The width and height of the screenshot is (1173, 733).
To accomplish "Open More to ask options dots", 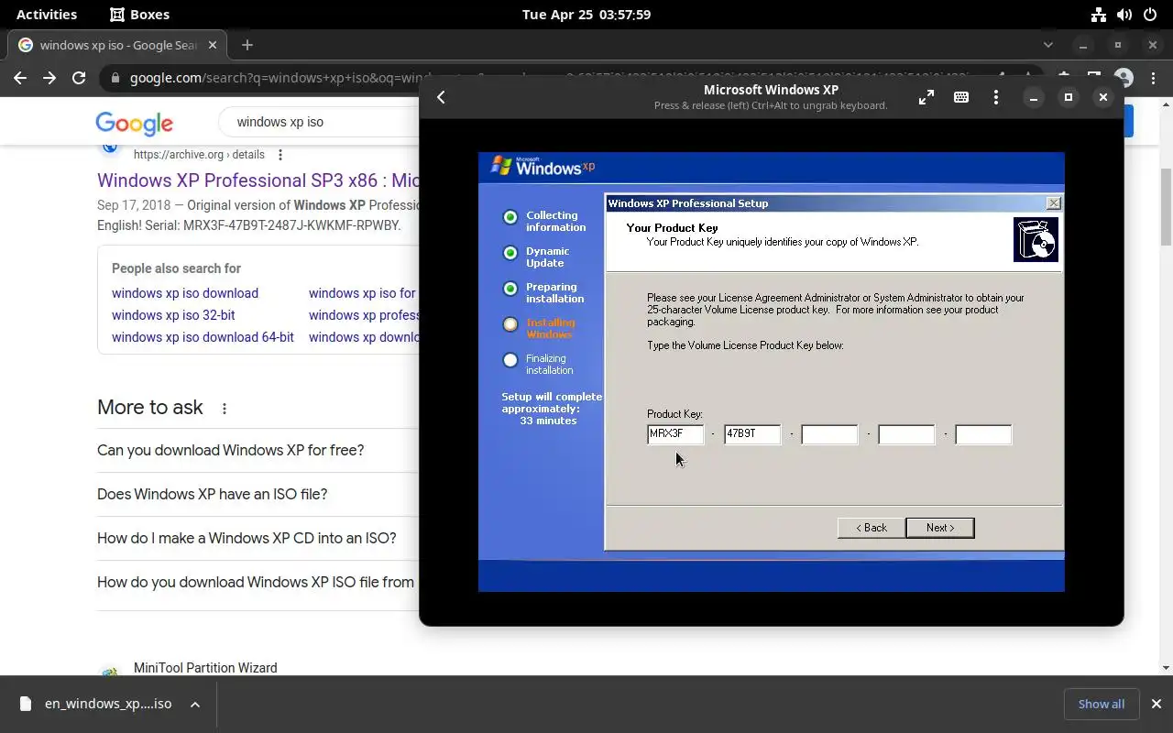I will 225,409.
